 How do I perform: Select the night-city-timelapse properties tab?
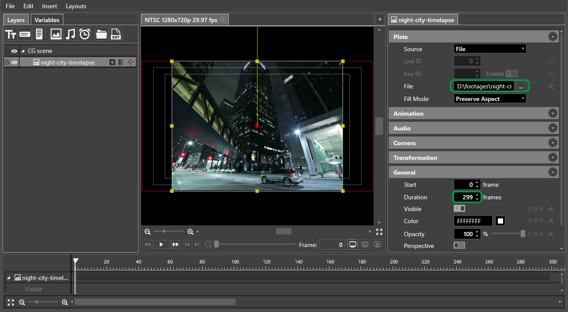tap(423, 19)
